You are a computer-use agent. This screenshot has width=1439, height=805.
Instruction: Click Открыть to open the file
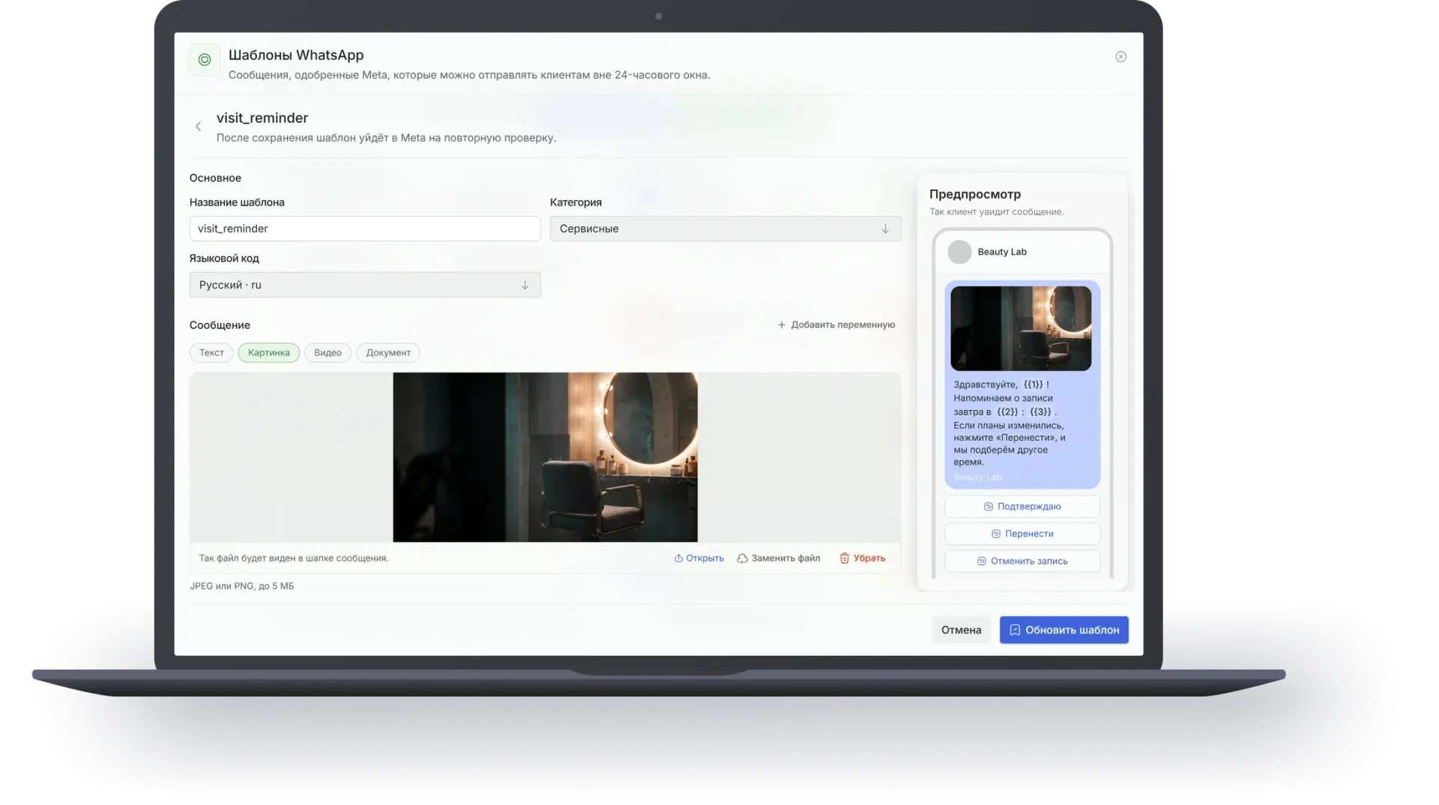[x=699, y=558]
